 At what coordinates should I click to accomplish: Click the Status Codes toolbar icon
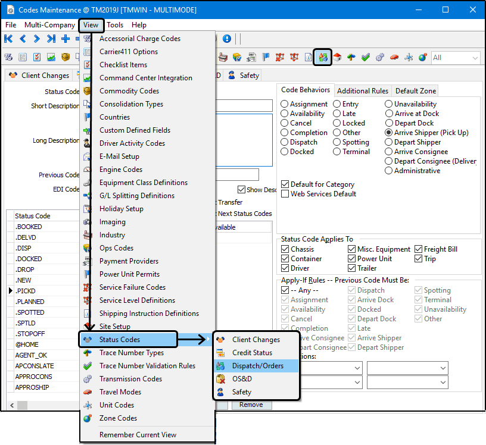click(323, 57)
